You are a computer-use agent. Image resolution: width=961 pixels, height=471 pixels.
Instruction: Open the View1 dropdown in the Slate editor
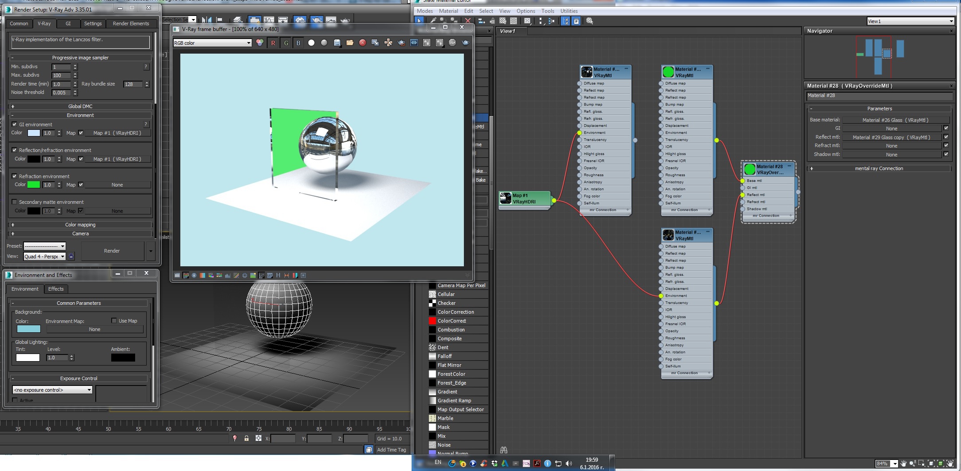pos(910,21)
